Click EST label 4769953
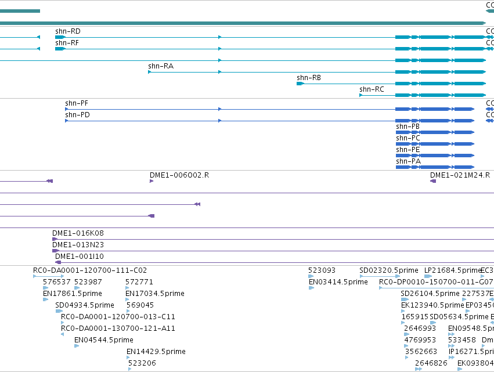 point(420,340)
